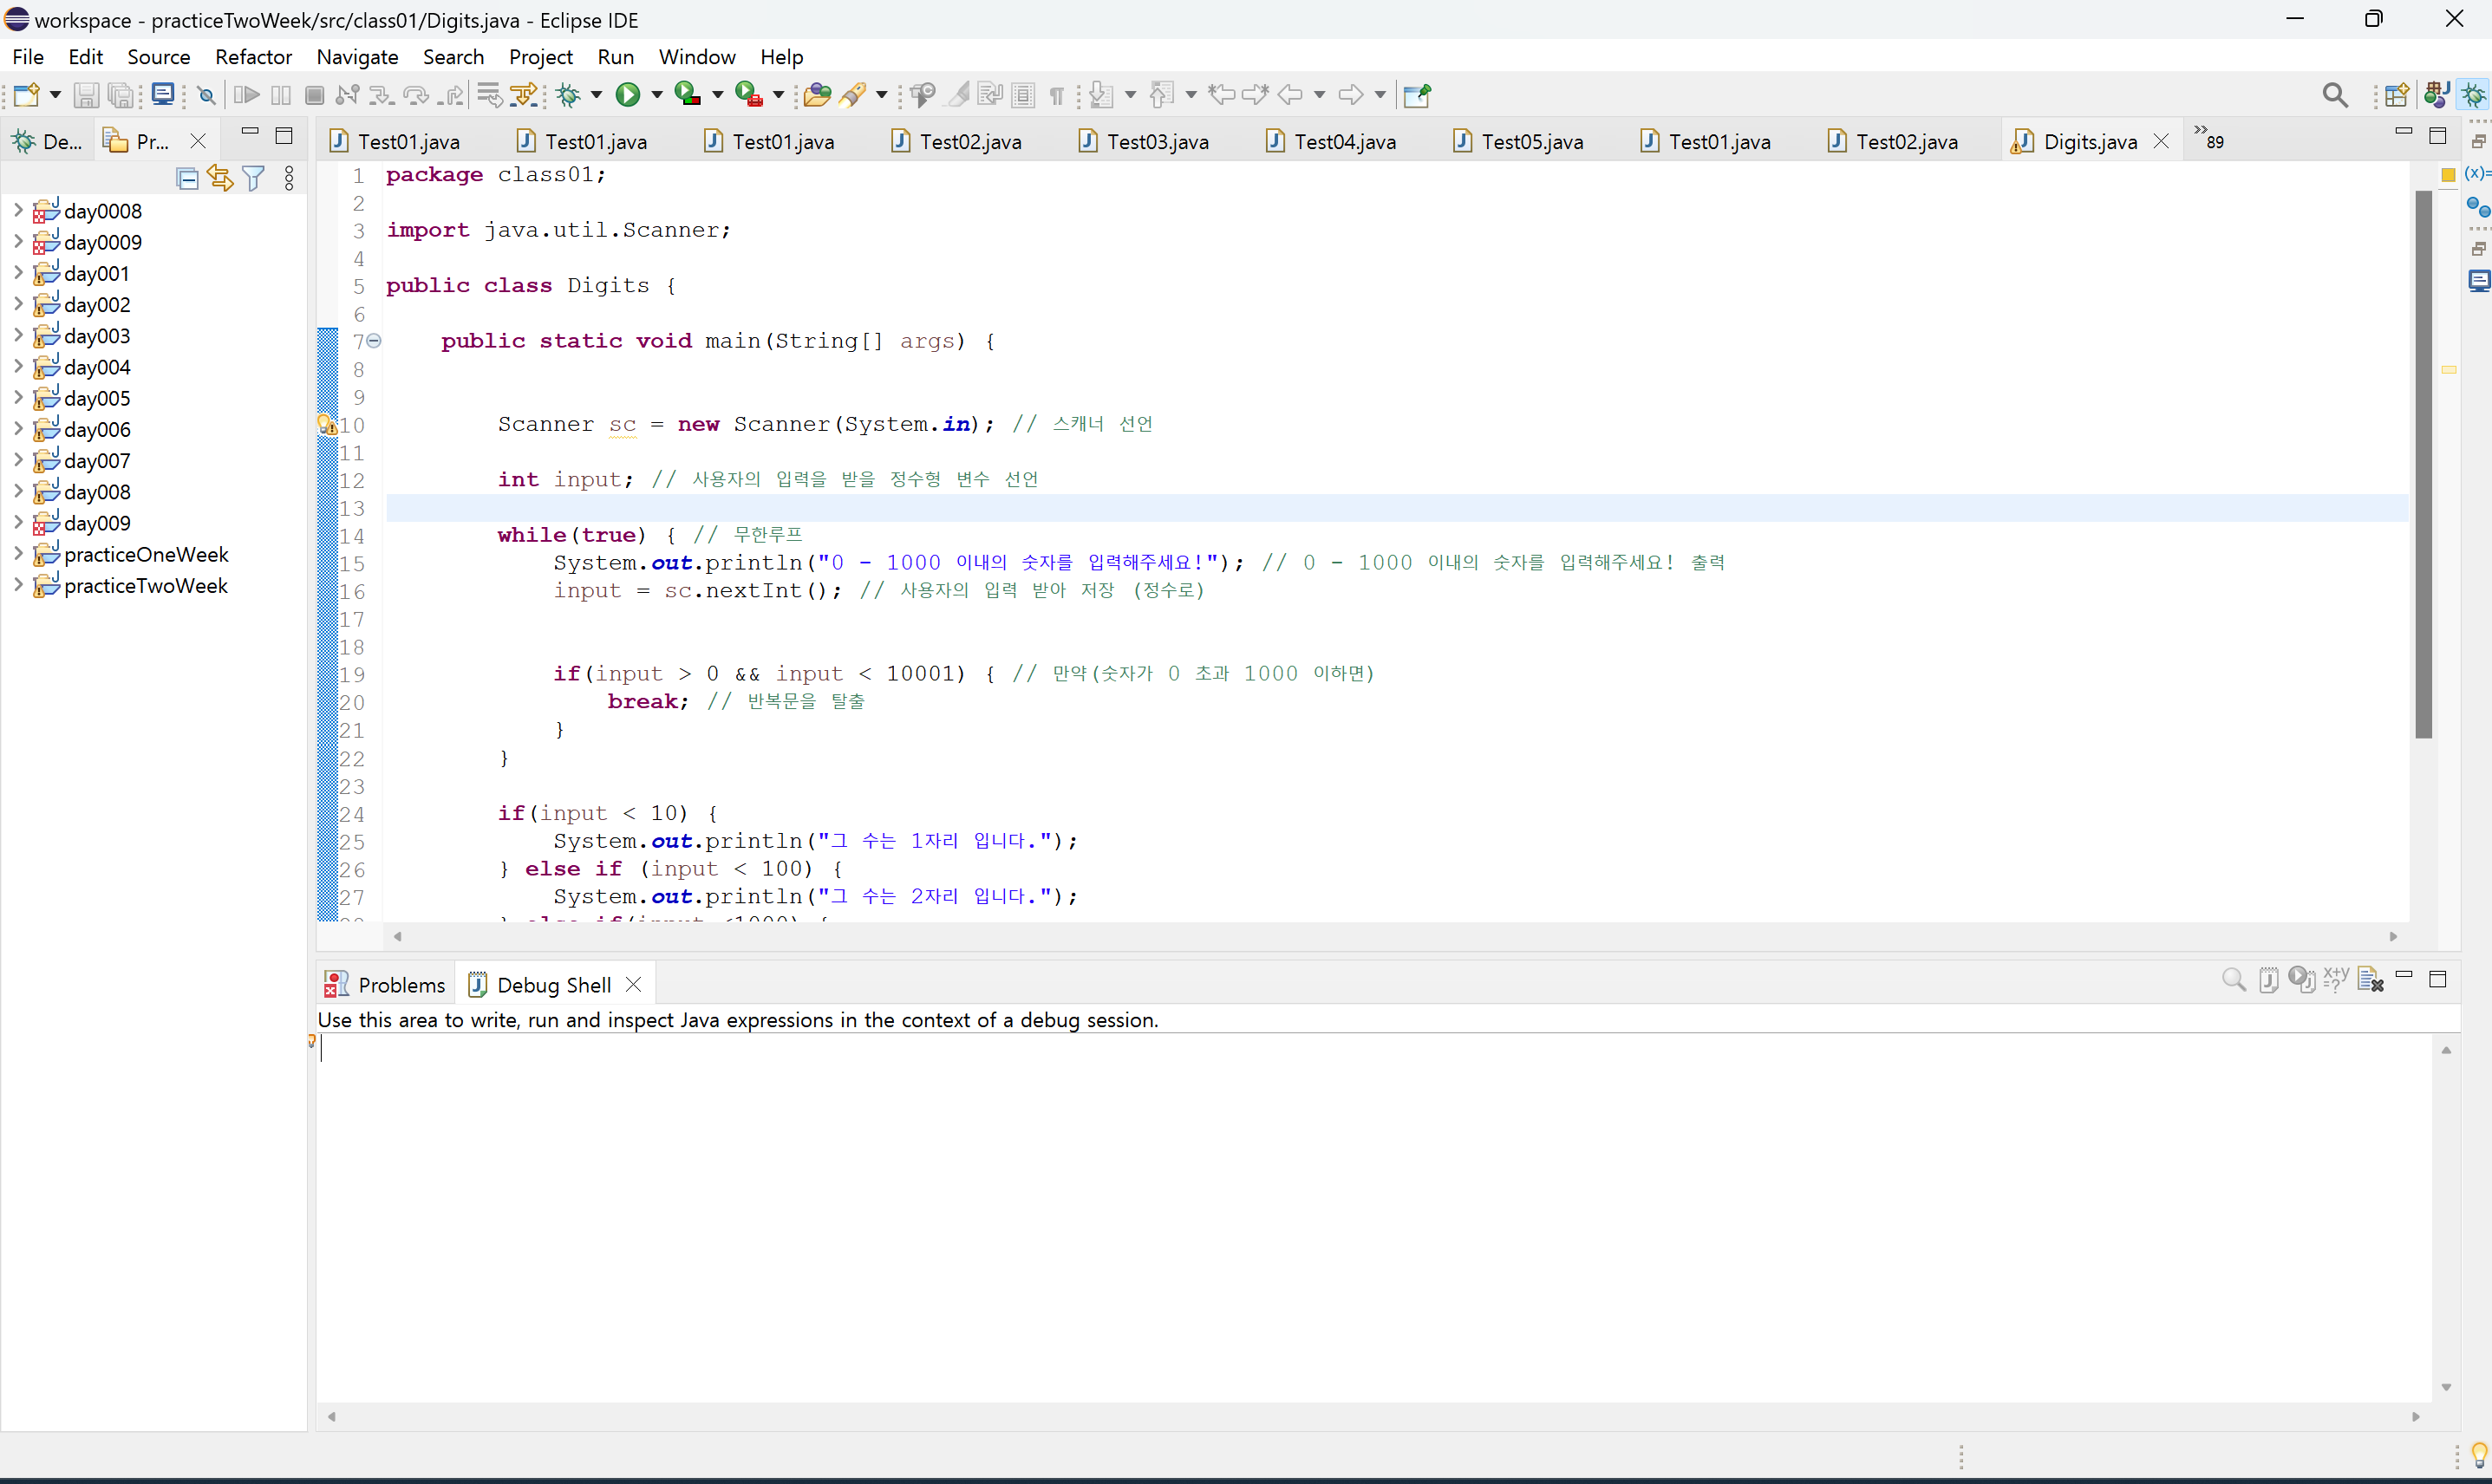Toggle Link with Editor in explorer
The width and height of the screenshot is (2492, 1484).
pyautogui.click(x=220, y=178)
